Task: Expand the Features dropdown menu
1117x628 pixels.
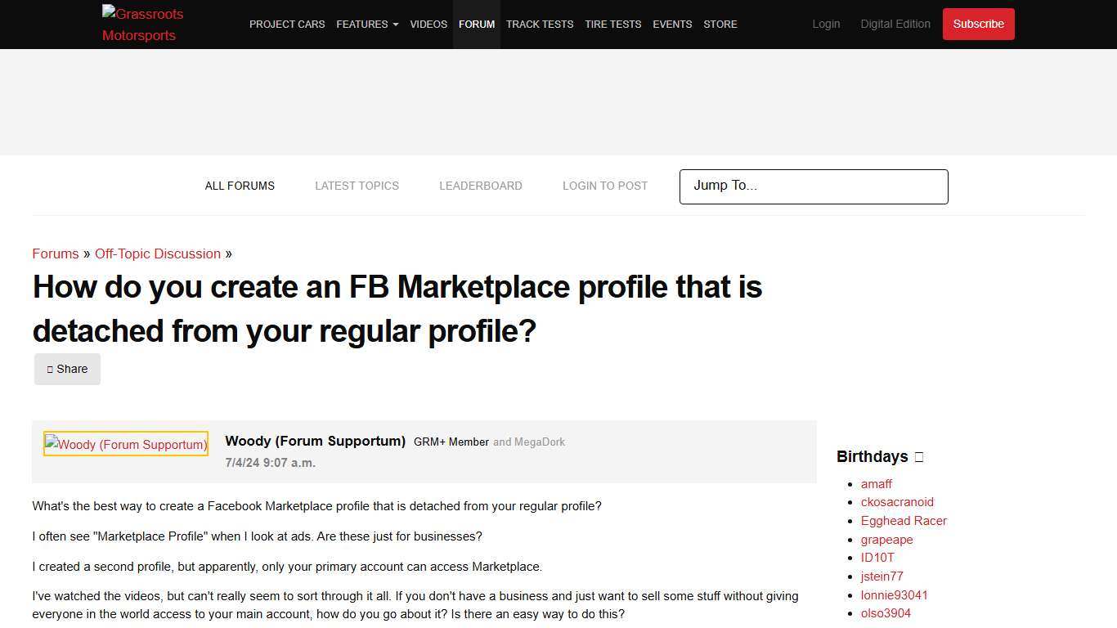Action: pyautogui.click(x=366, y=24)
